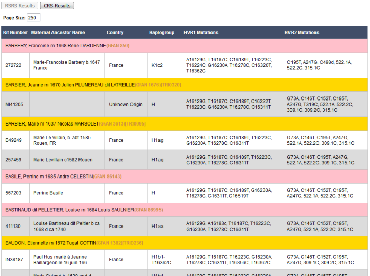
Task: Select the BARBIER, Marie group row
Action: (x=184, y=124)
